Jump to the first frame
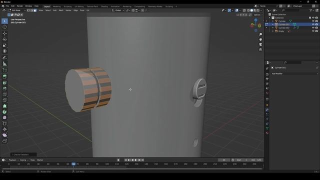 click(x=125, y=160)
